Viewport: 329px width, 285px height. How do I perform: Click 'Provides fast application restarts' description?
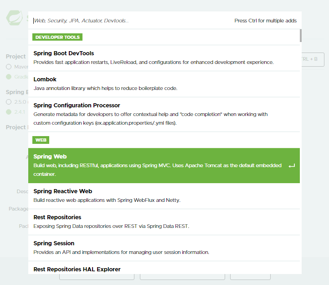pos(154,62)
